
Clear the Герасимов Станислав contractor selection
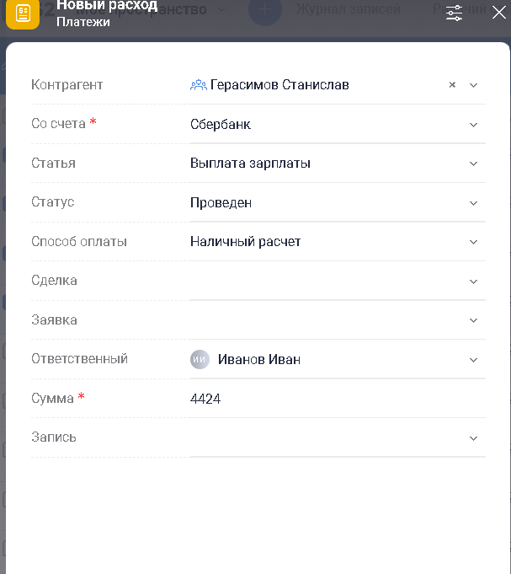pyautogui.click(x=452, y=85)
